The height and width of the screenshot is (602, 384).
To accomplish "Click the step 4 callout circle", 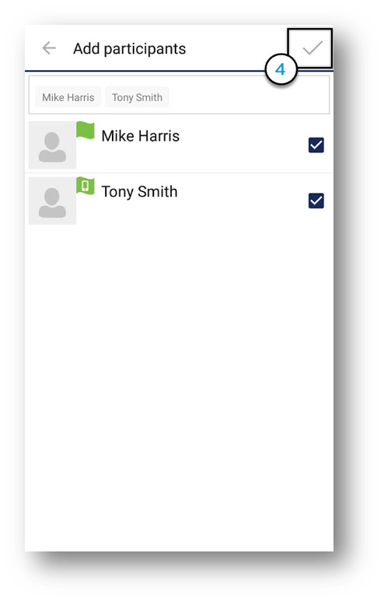I will coord(281,69).
